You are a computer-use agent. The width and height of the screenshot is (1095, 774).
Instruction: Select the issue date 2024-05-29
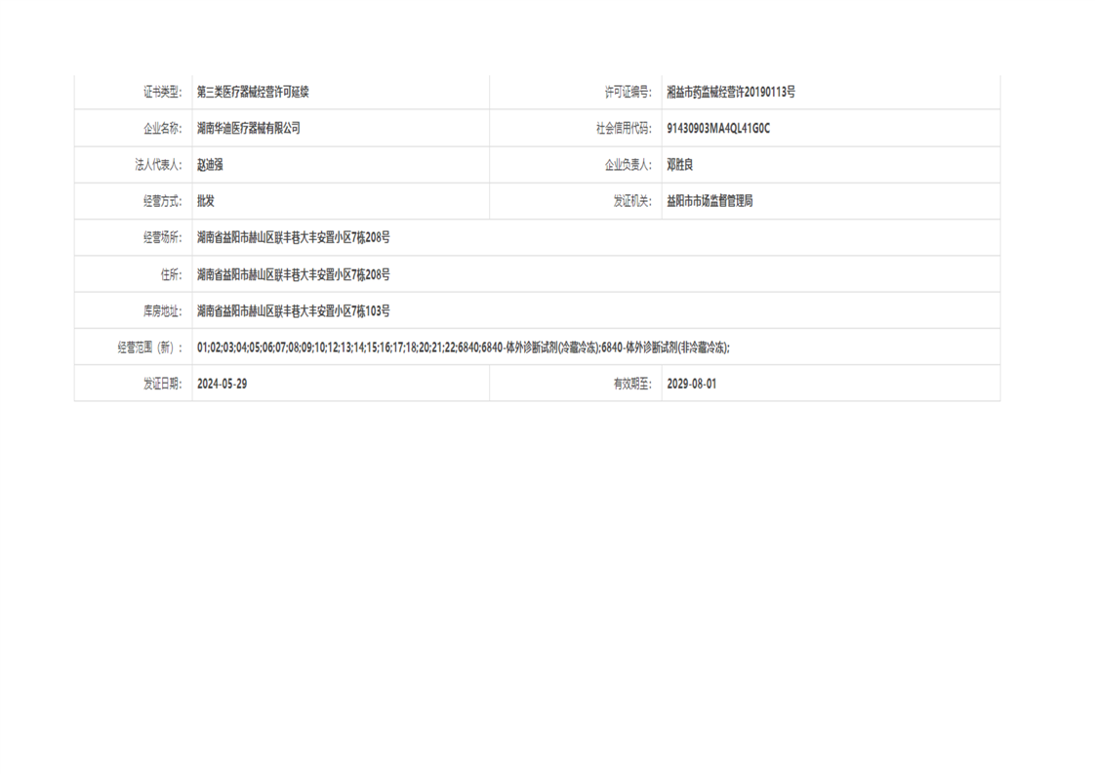tap(222, 384)
